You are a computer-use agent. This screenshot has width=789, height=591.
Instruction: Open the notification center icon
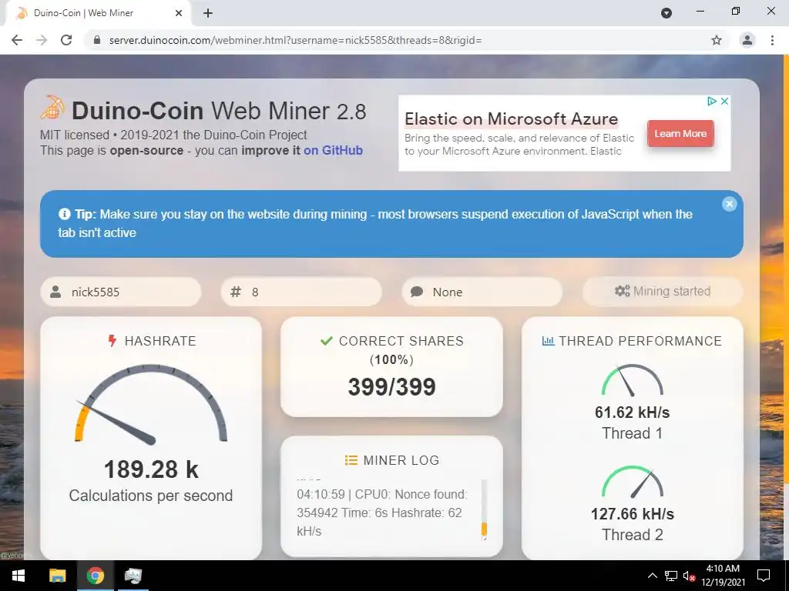(x=764, y=576)
